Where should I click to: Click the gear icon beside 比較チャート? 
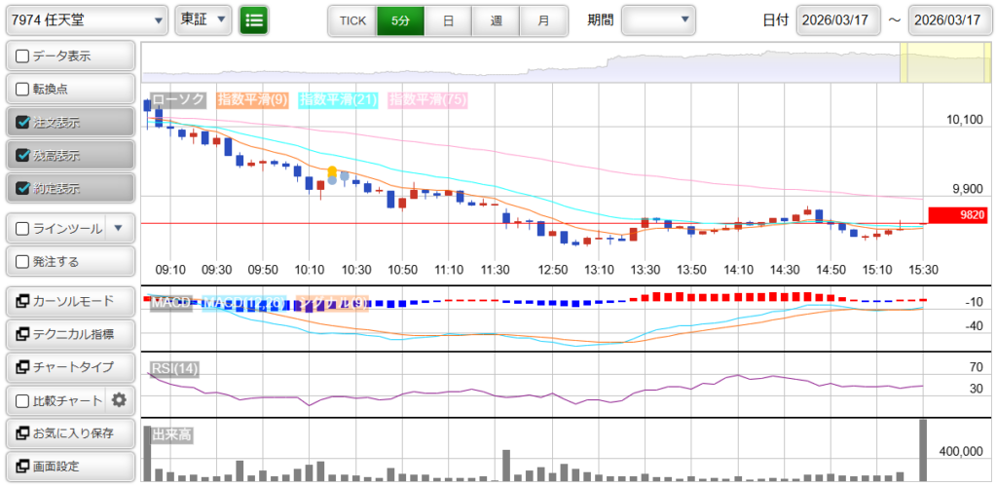(119, 400)
